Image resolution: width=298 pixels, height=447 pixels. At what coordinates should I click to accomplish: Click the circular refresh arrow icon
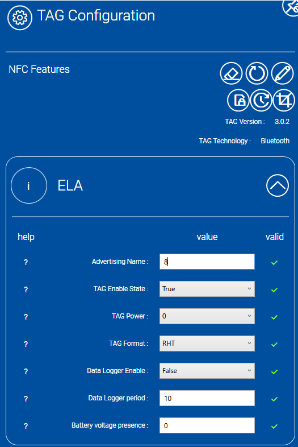(x=257, y=73)
